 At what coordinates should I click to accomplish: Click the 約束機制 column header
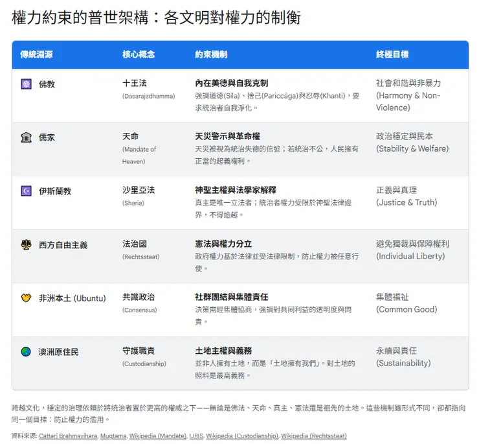click(x=211, y=54)
